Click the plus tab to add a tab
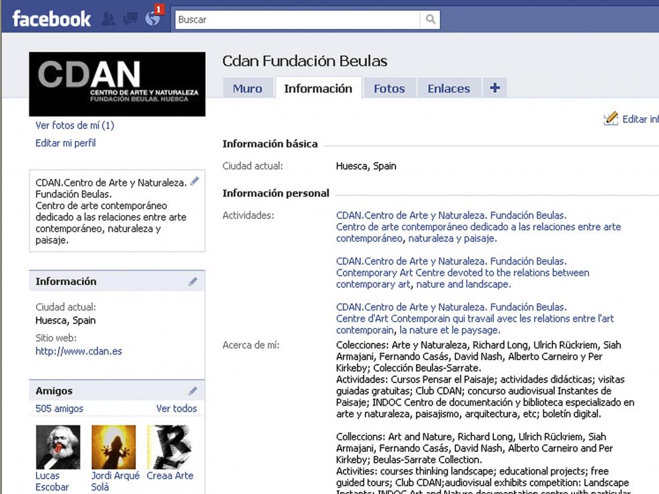Image resolution: width=659 pixels, height=494 pixels. coord(495,88)
